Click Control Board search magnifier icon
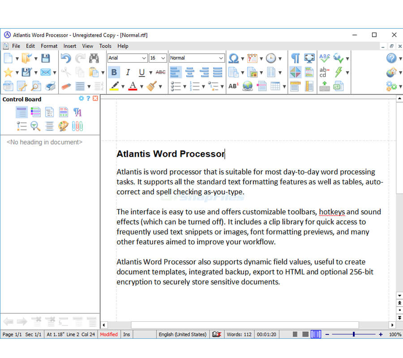403x358 pixels. [x=35, y=126]
